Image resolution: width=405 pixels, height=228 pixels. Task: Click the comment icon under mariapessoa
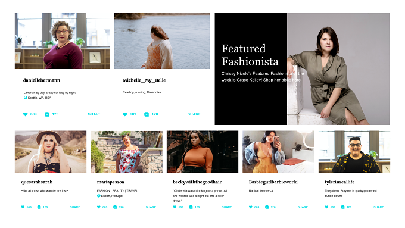point(115,207)
